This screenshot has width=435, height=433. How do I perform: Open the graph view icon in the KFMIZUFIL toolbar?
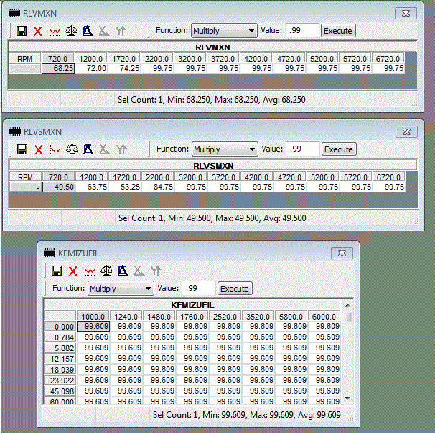tap(90, 271)
